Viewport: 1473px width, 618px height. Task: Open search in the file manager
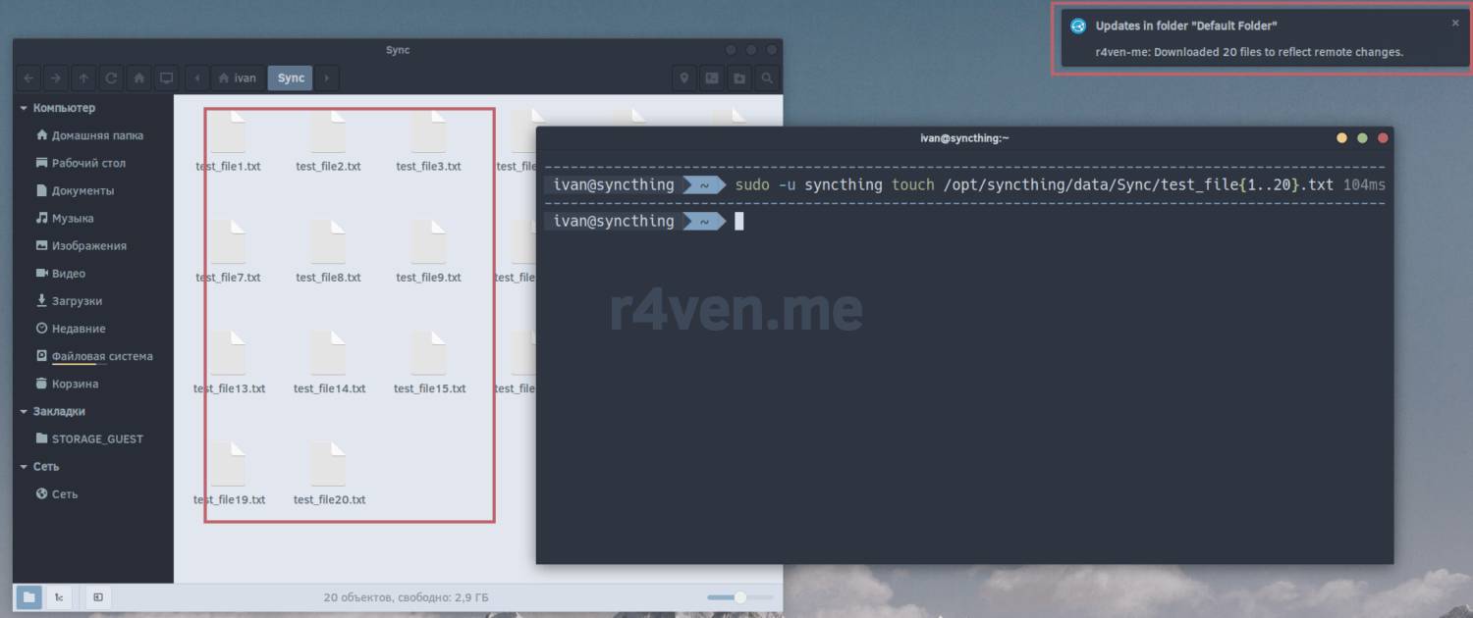coord(767,78)
